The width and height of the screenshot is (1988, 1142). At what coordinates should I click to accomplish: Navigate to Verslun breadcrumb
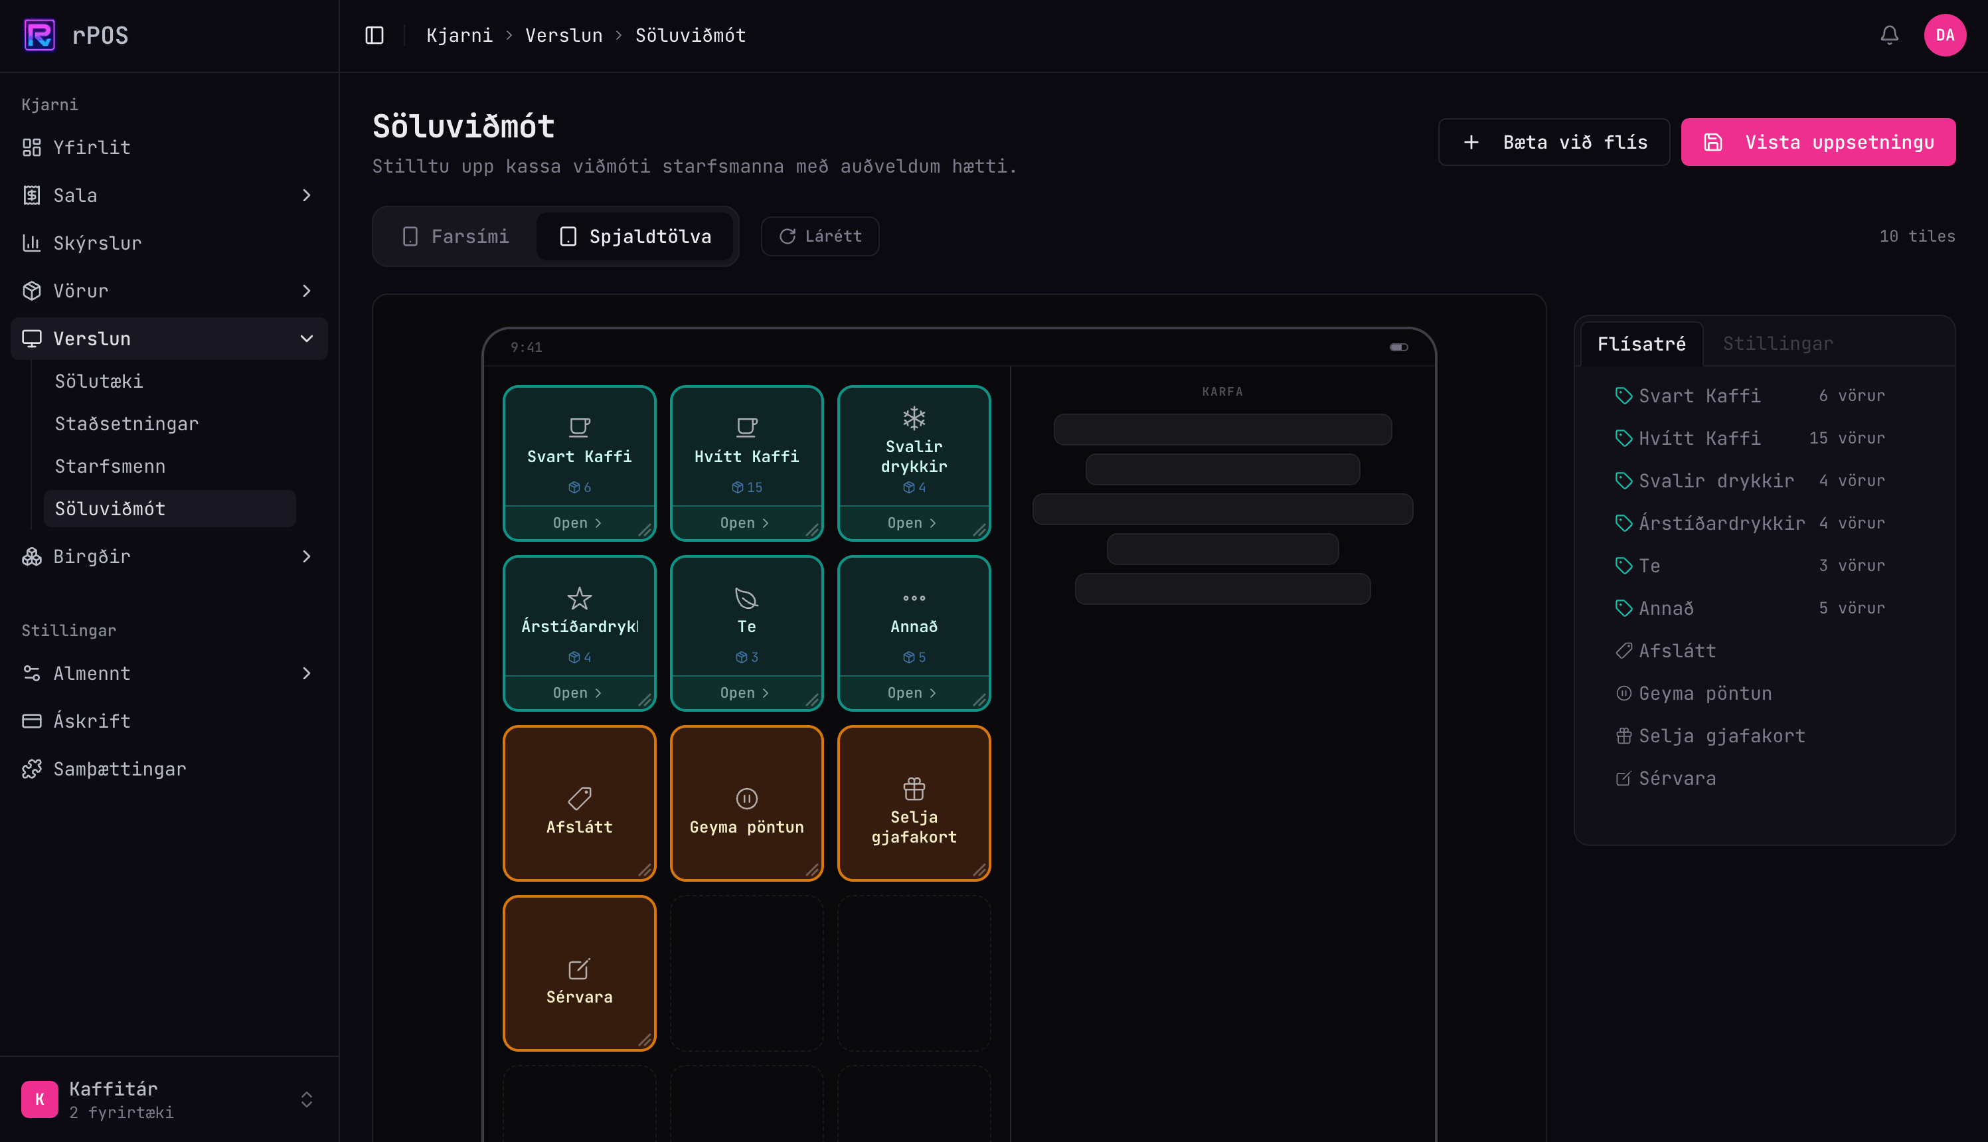(564, 35)
